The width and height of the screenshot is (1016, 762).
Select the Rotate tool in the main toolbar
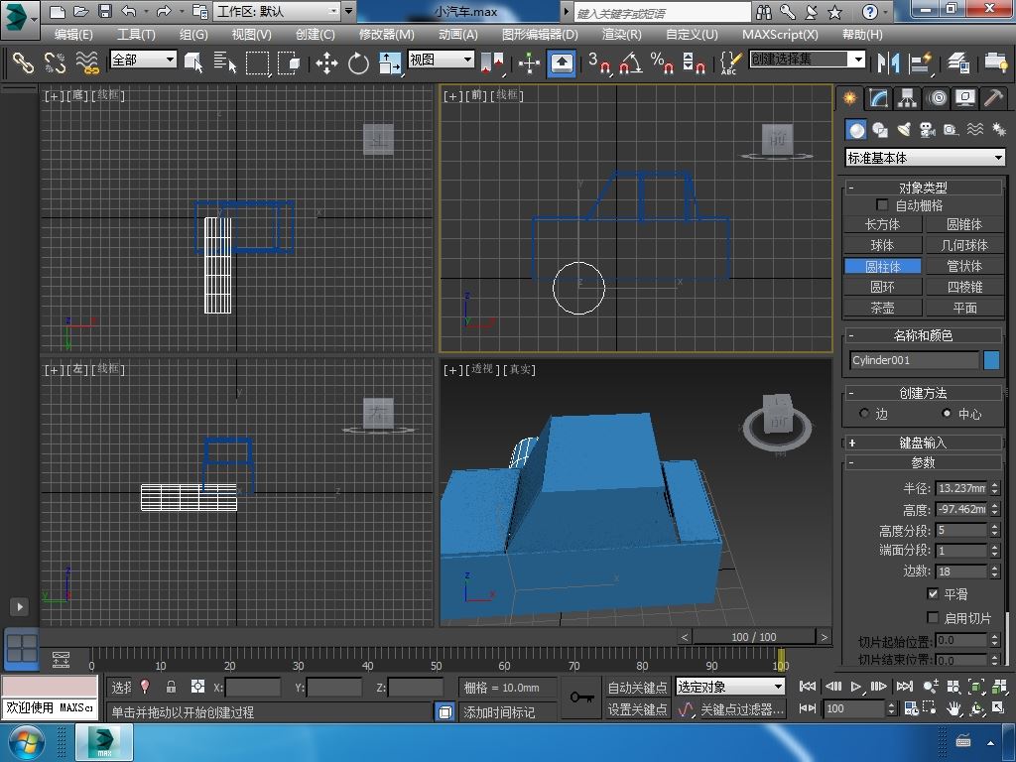[358, 63]
